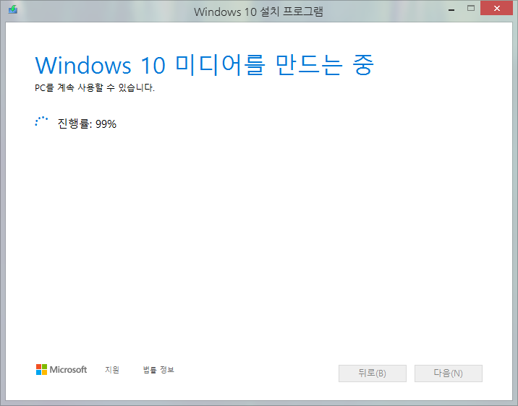Image resolution: width=518 pixels, height=406 pixels.
Task: Click the 진행률: 99% progress text
Action: 87,124
